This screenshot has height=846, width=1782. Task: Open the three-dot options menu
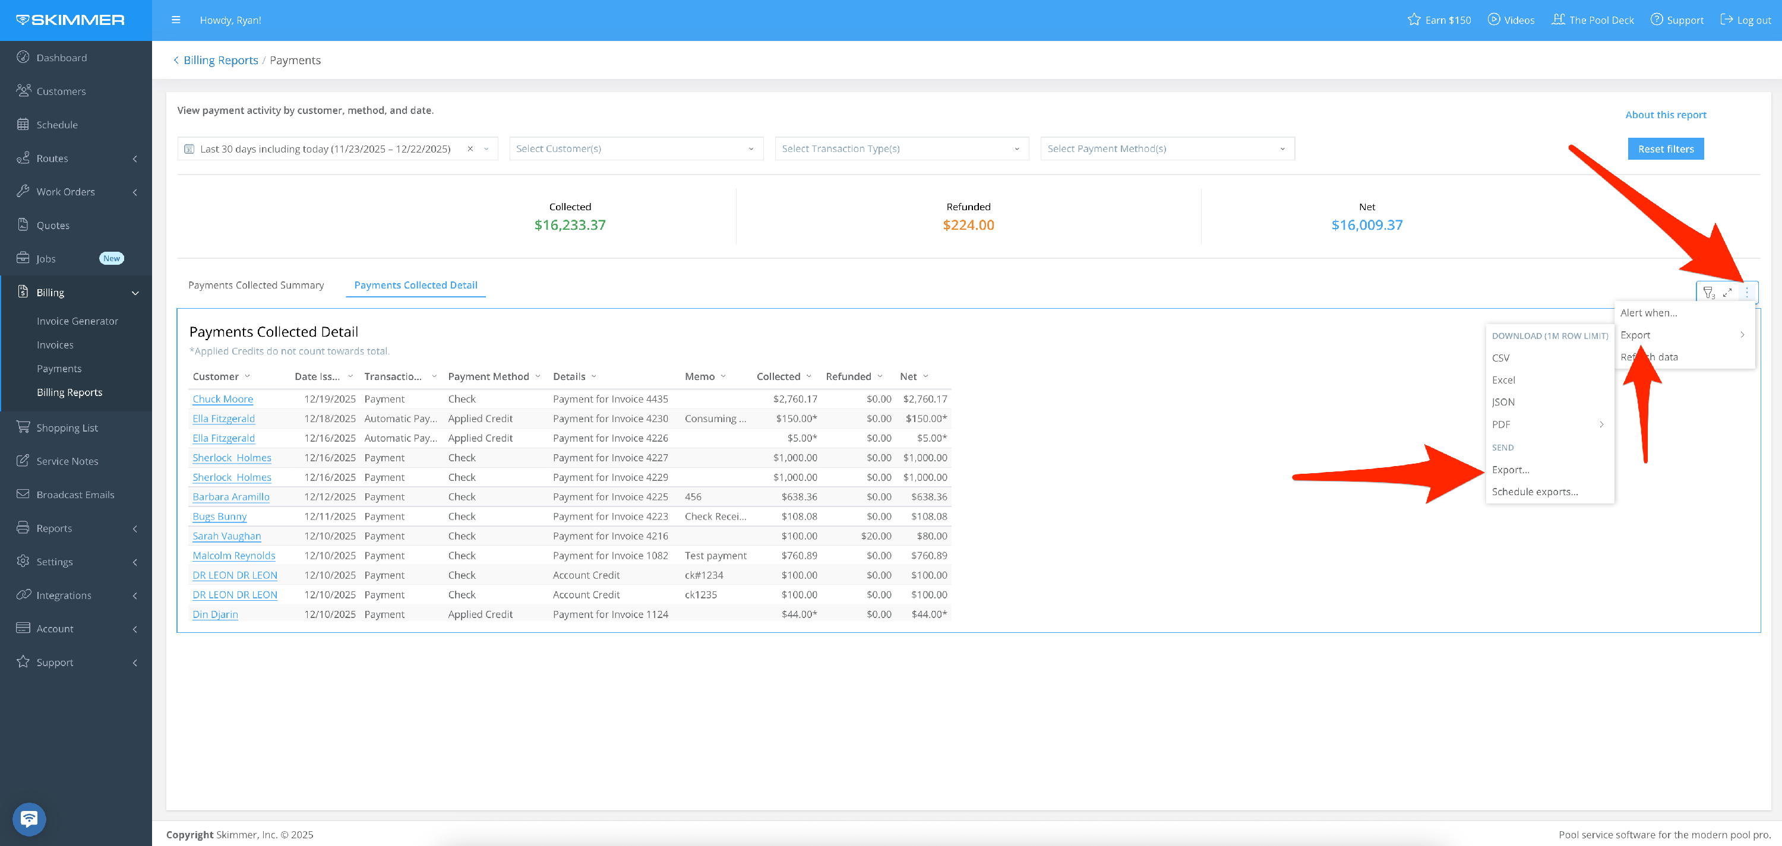click(1747, 292)
